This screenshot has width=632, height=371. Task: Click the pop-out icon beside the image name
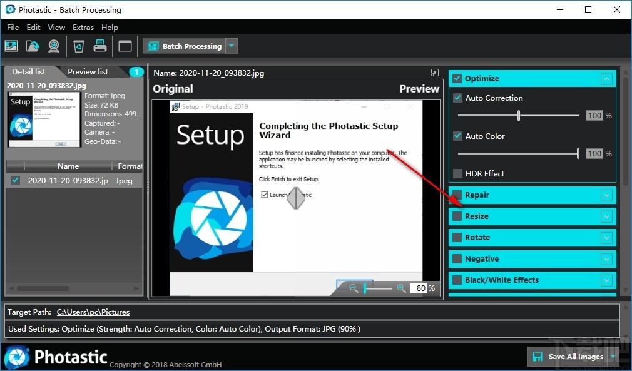434,73
